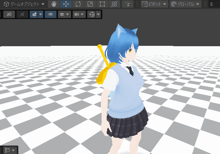Viewport: 220px width, 154px height.
Task: Select the Rotate tool
Action: (x=78, y=4)
